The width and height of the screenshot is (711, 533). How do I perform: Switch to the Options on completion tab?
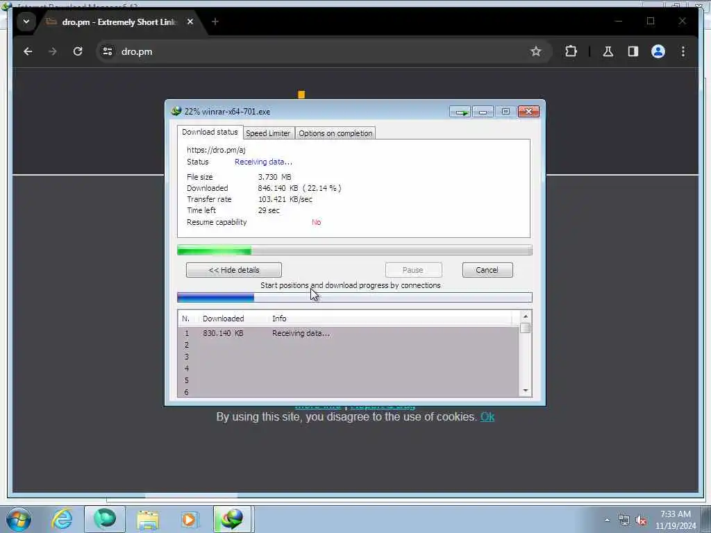point(335,133)
